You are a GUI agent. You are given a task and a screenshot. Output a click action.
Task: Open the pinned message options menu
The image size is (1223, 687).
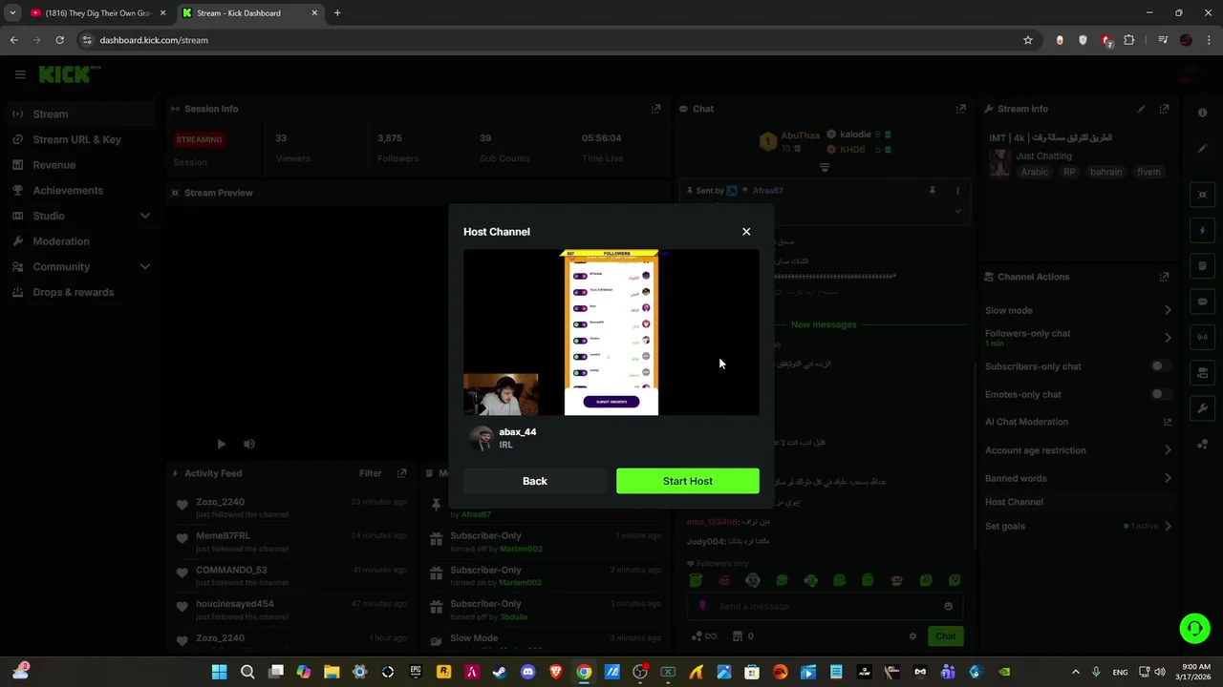(x=957, y=191)
